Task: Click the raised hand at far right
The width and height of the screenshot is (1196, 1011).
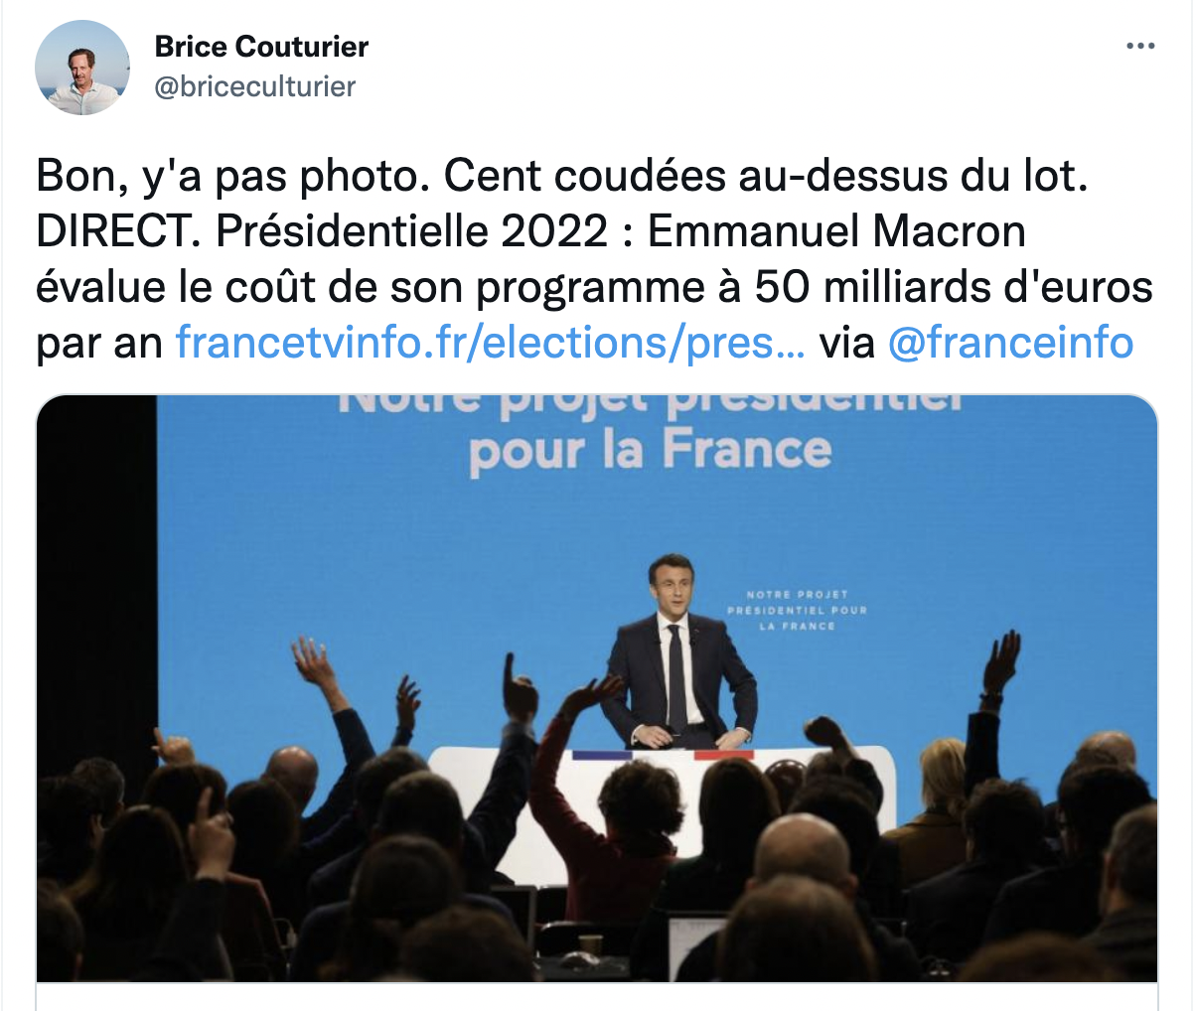Action: coord(1001,660)
